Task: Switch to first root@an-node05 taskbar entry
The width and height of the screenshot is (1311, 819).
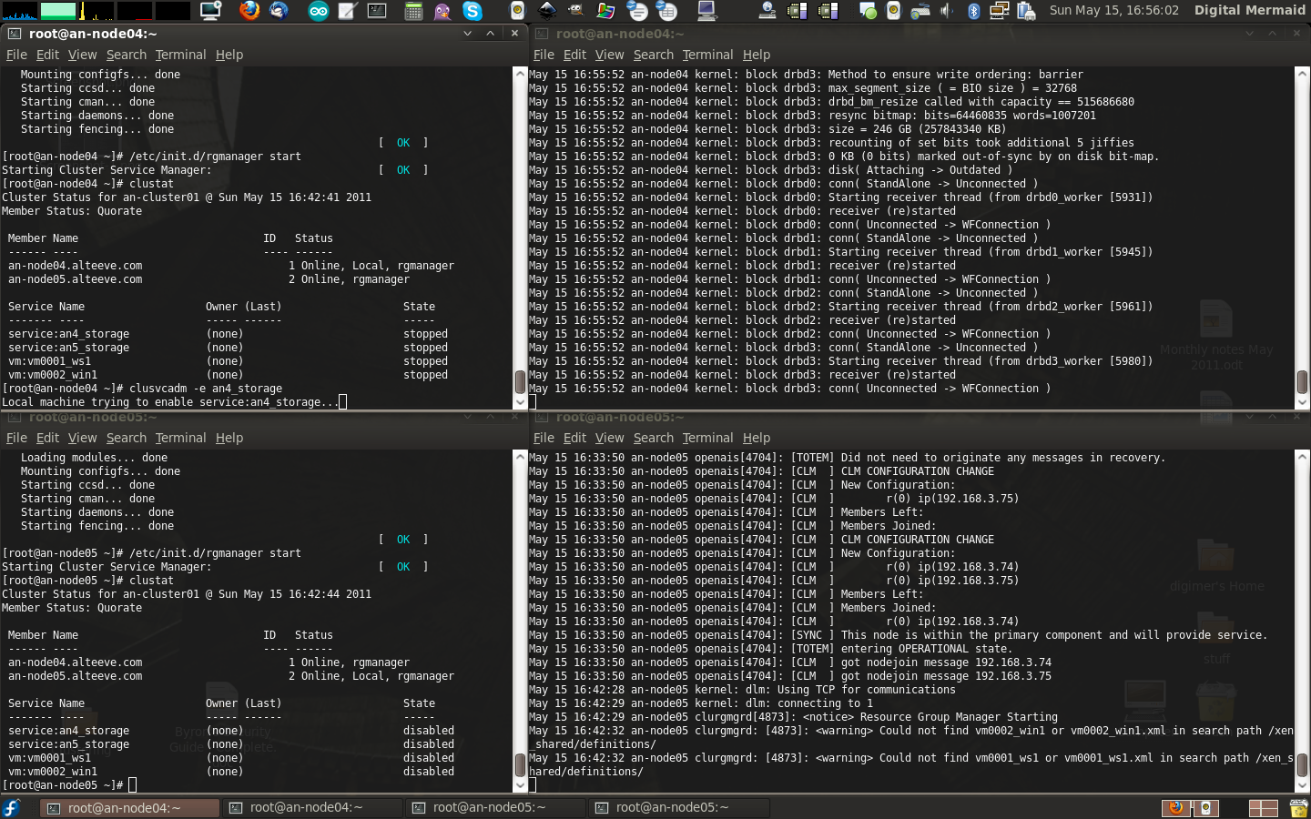Action: click(x=495, y=808)
